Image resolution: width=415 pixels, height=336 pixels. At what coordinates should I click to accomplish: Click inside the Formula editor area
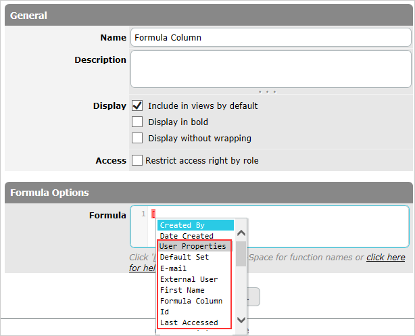[x=270, y=226]
